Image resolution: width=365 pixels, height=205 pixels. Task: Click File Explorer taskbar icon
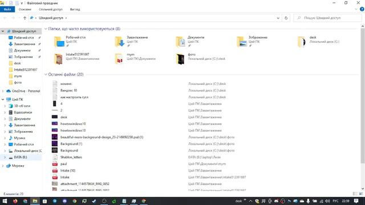pyautogui.click(x=35, y=201)
